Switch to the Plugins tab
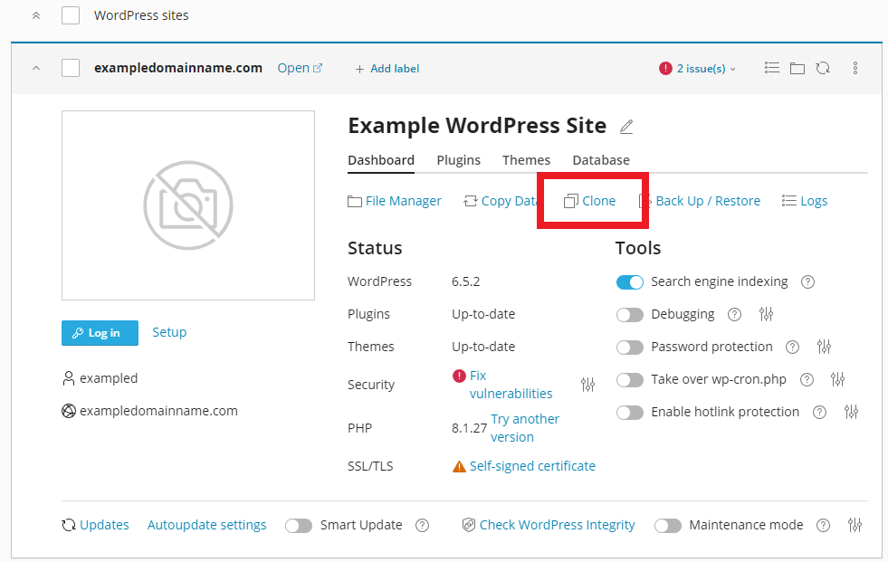888x562 pixels. coord(458,159)
